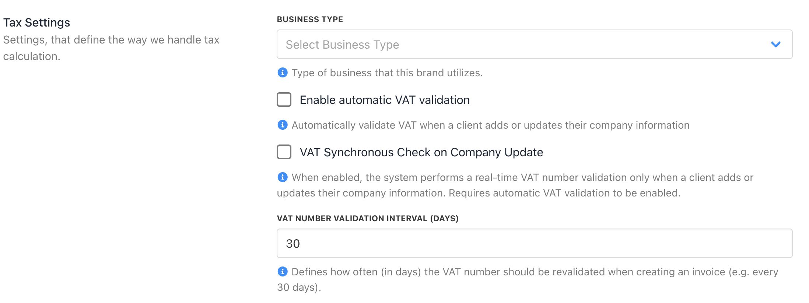Tick the VAT Synchronous Check checkbox

point(284,152)
